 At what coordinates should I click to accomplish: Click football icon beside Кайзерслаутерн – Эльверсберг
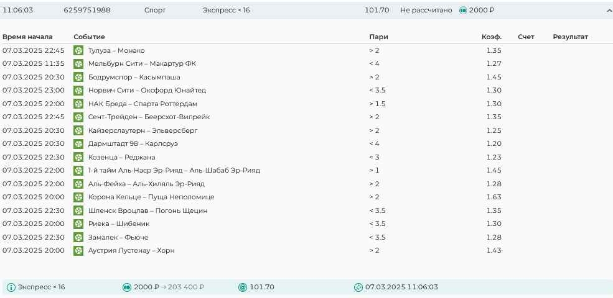tap(78, 130)
